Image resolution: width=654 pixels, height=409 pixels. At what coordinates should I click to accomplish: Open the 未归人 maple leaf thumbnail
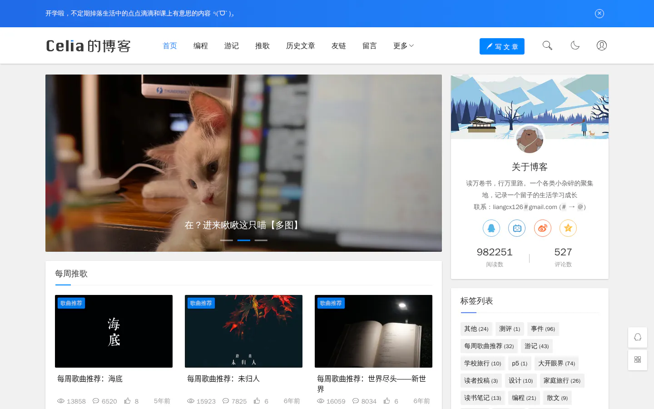(243, 331)
